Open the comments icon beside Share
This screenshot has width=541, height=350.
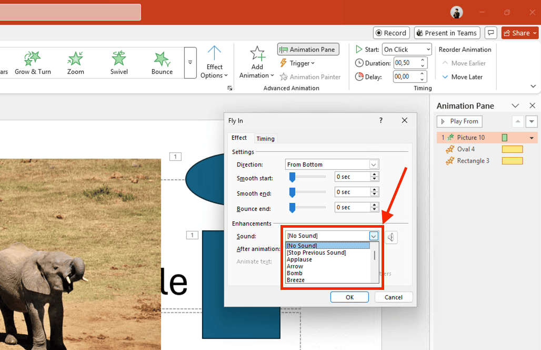(x=490, y=33)
